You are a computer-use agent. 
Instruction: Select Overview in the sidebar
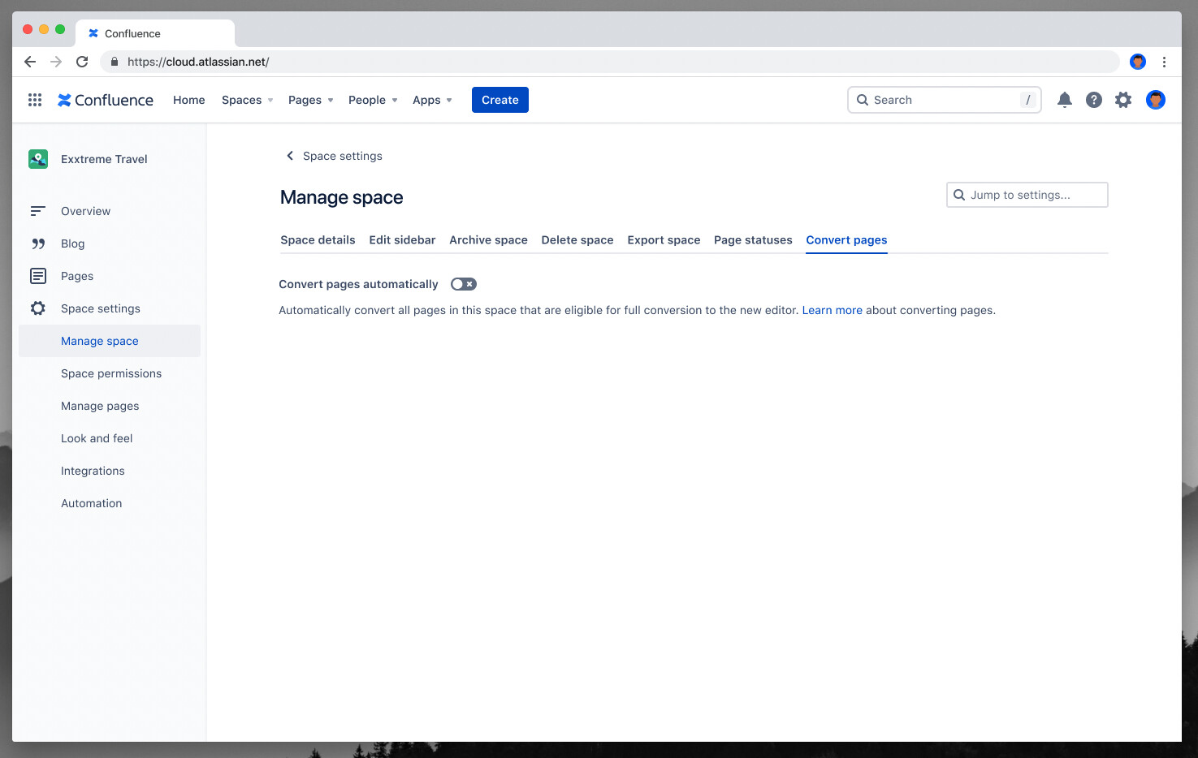point(85,210)
